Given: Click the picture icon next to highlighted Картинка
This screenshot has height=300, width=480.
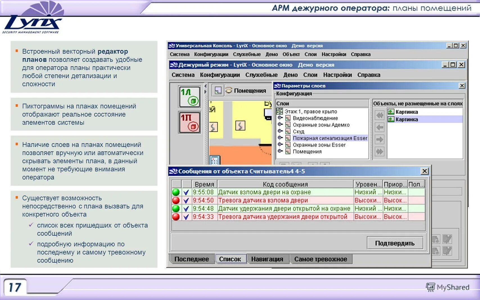Looking at the screenshot, I should 391,119.
